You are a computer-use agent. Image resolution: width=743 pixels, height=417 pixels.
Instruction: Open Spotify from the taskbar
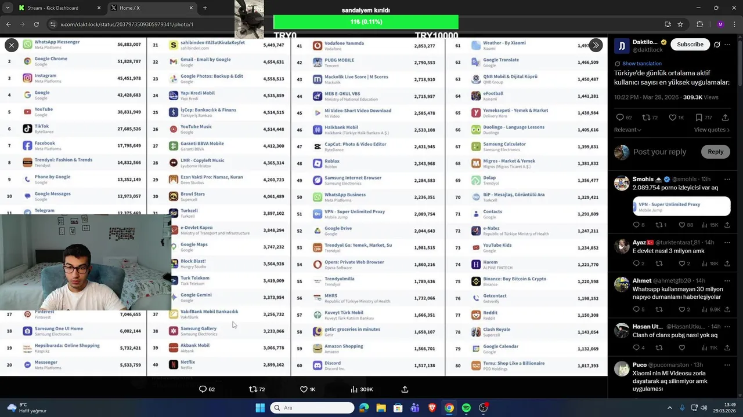tap(466, 408)
